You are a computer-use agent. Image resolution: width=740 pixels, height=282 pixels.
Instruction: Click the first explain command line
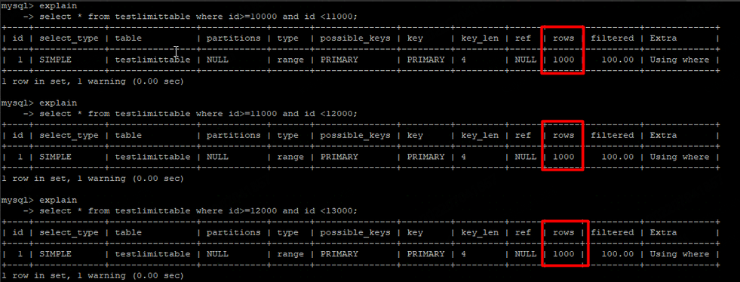[x=38, y=6]
